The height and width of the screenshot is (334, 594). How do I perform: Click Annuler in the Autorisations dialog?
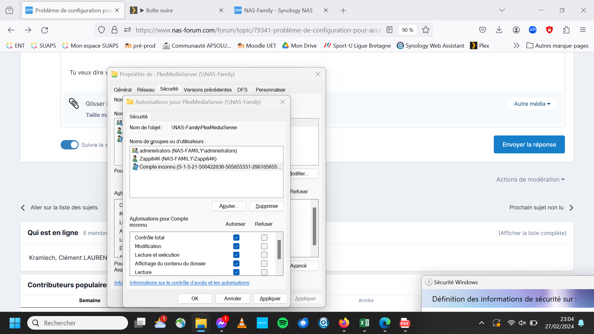click(x=233, y=299)
